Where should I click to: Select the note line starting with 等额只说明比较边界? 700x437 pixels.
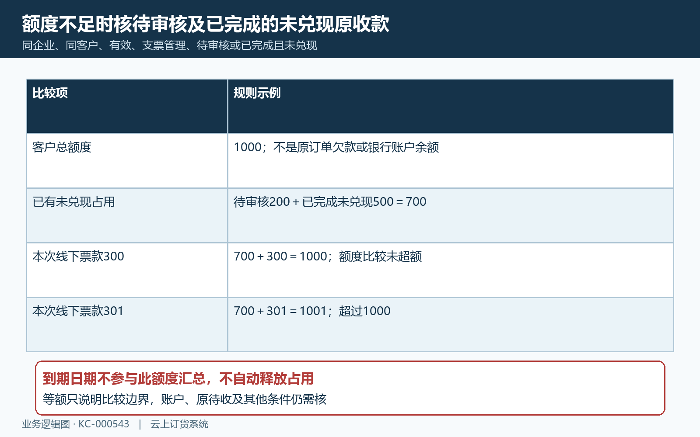coord(185,399)
